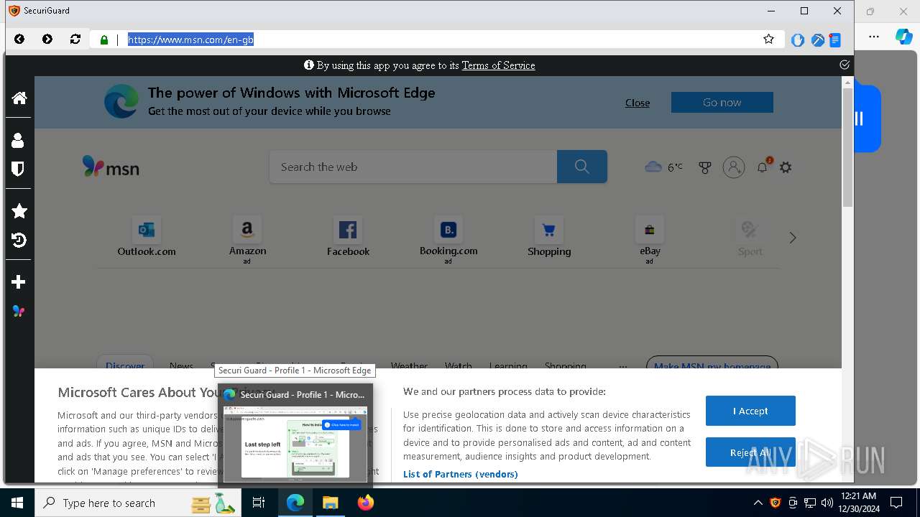Image resolution: width=920 pixels, height=517 pixels.
Task: Click the msn logo
Action: [x=111, y=167]
